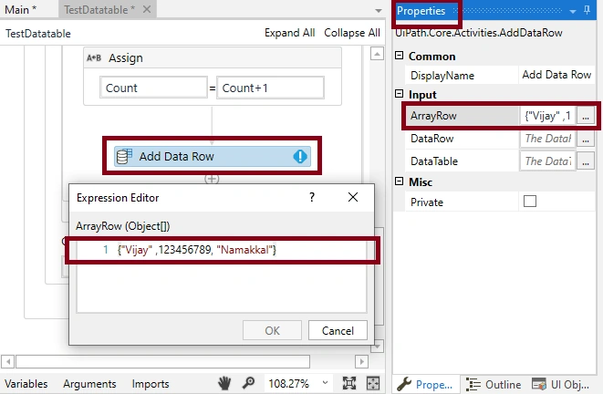Click the horizontal scrollbar thumb
The height and width of the screenshot is (394, 603).
tap(162, 361)
